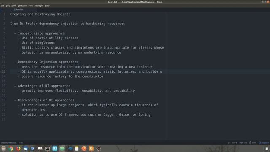This screenshot has height=152, width=270.
Task: Place cursor on 'Creating and Destroying Objects' title
Action: point(40,14)
